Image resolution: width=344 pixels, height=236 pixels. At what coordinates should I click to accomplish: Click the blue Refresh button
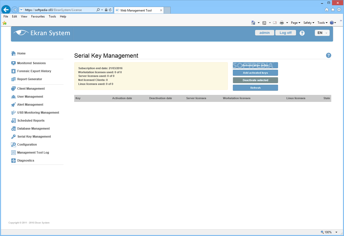pyautogui.click(x=255, y=88)
